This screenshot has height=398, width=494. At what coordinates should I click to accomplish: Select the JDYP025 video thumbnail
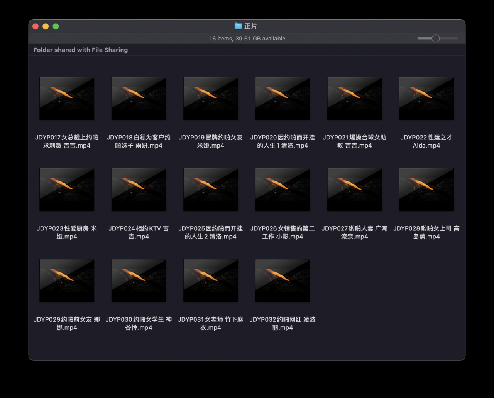(x=211, y=190)
